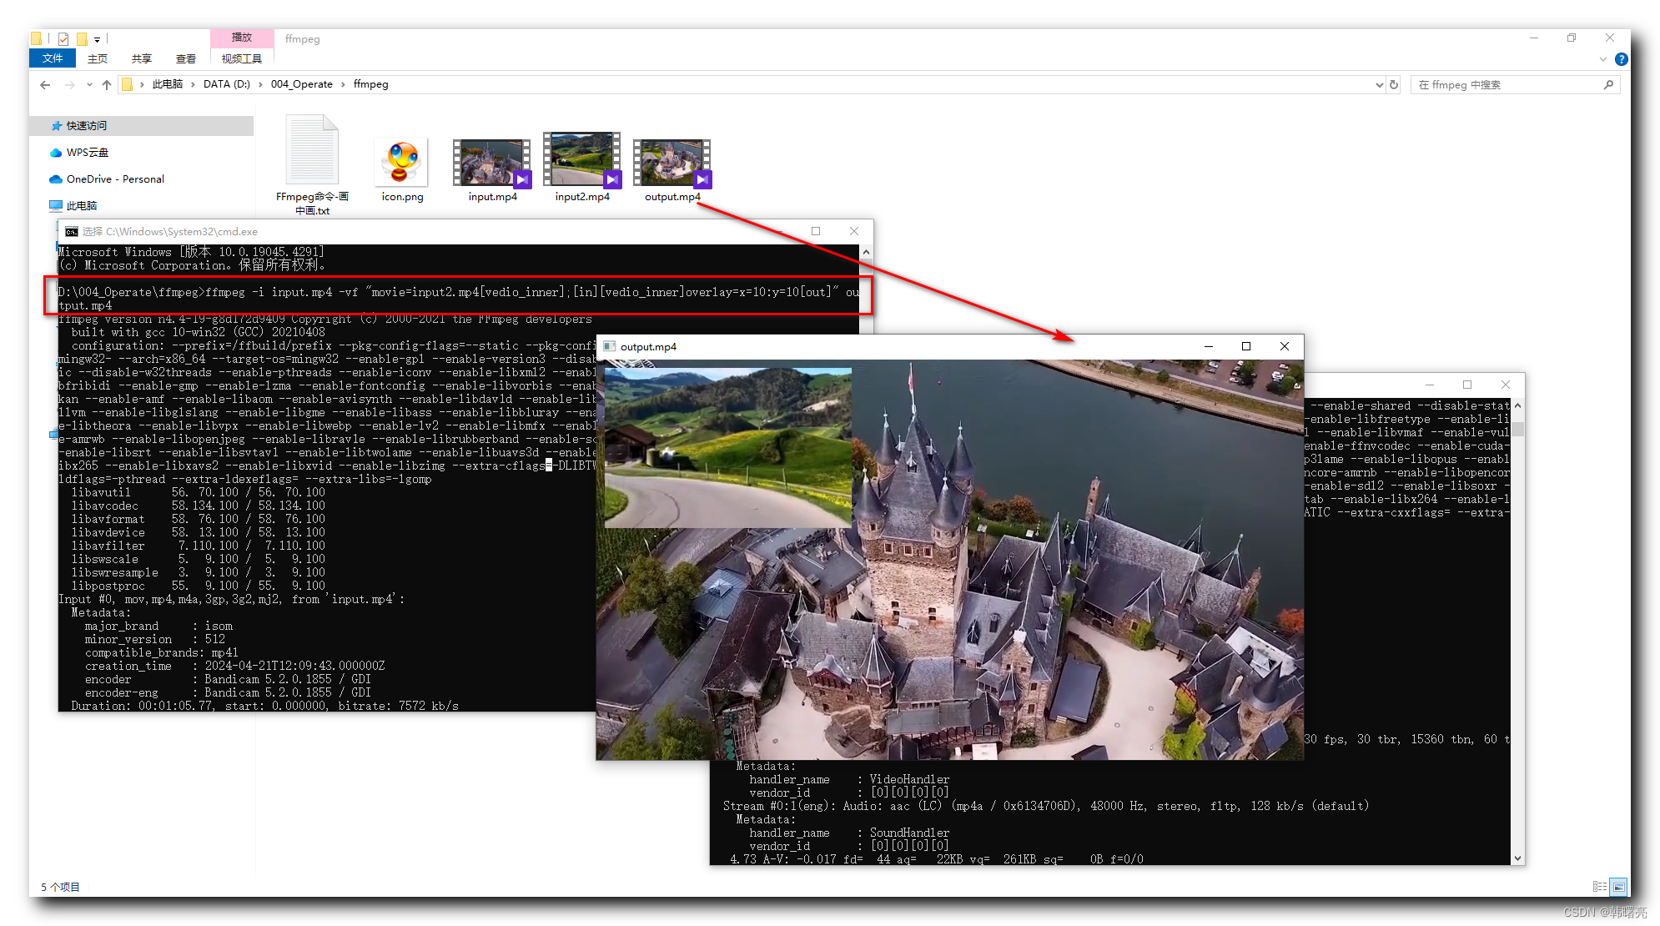The image size is (1660, 926).
Task: Open the 播放 video tools tab
Action: coord(241,37)
